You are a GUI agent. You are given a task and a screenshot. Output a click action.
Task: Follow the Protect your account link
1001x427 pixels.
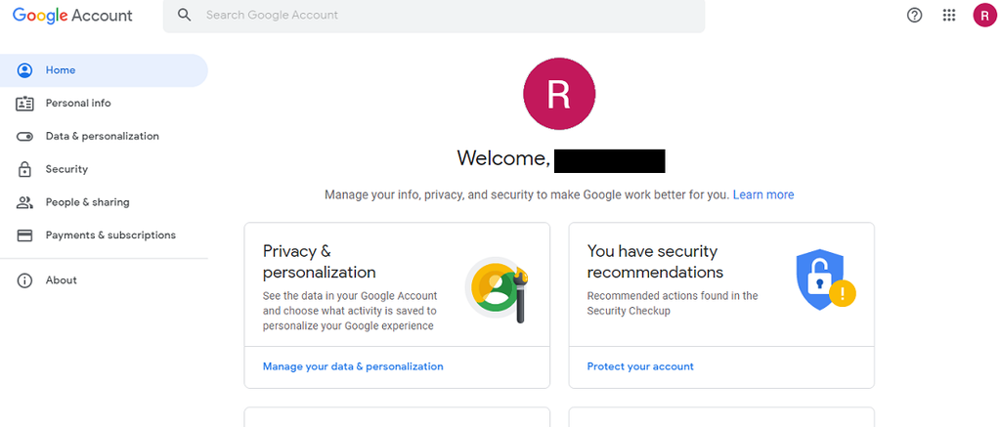tap(640, 366)
